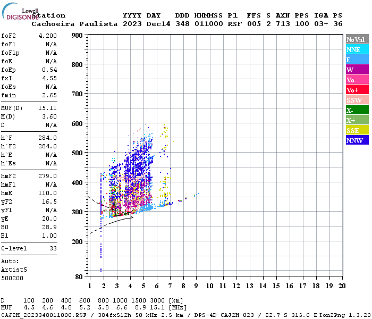Select the X+ light green legend swatch

click(x=357, y=120)
